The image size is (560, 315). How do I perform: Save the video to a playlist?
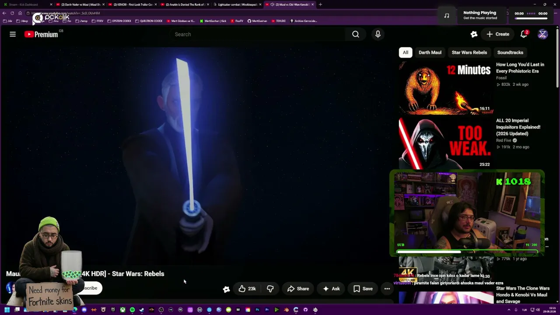(363, 289)
